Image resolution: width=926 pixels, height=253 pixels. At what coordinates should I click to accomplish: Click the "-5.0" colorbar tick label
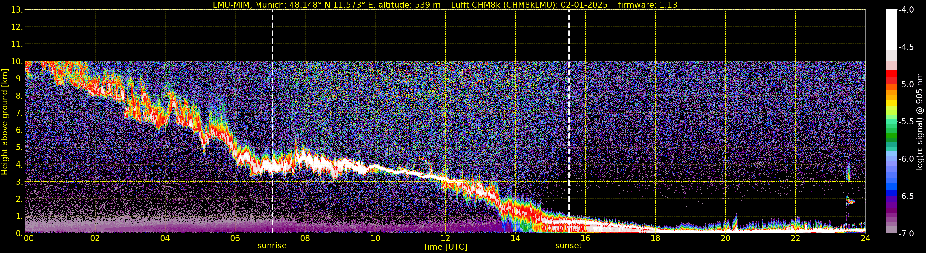click(906, 85)
